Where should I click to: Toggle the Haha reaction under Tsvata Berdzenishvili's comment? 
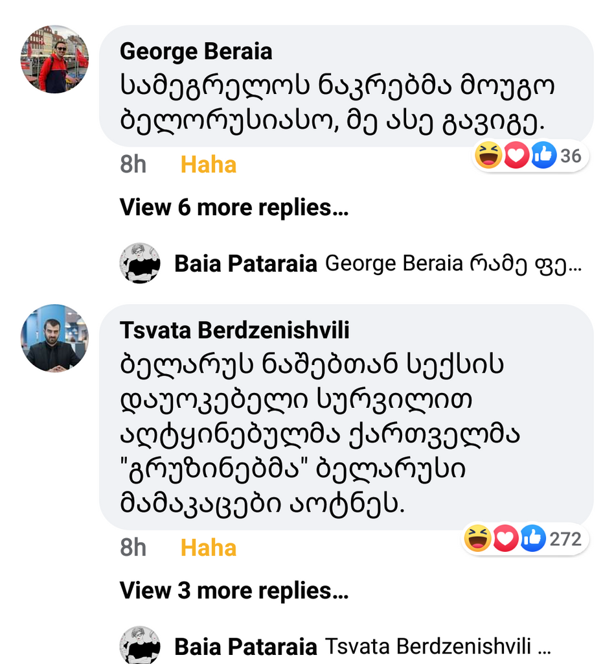(208, 548)
